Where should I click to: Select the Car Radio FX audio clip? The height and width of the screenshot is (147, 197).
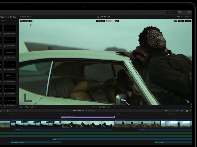pyautogui.click(x=173, y=142)
